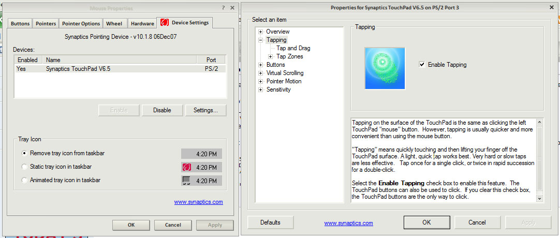Expand the Buttons tree node
This screenshot has height=238, width=560.
[x=261, y=65]
